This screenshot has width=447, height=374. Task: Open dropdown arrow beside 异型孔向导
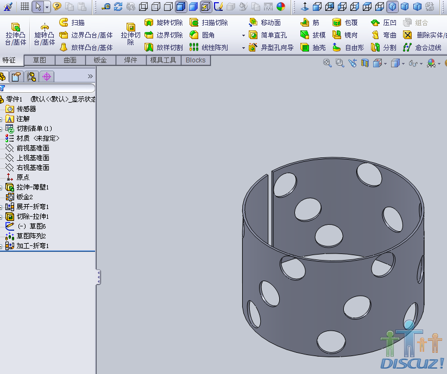(243, 48)
